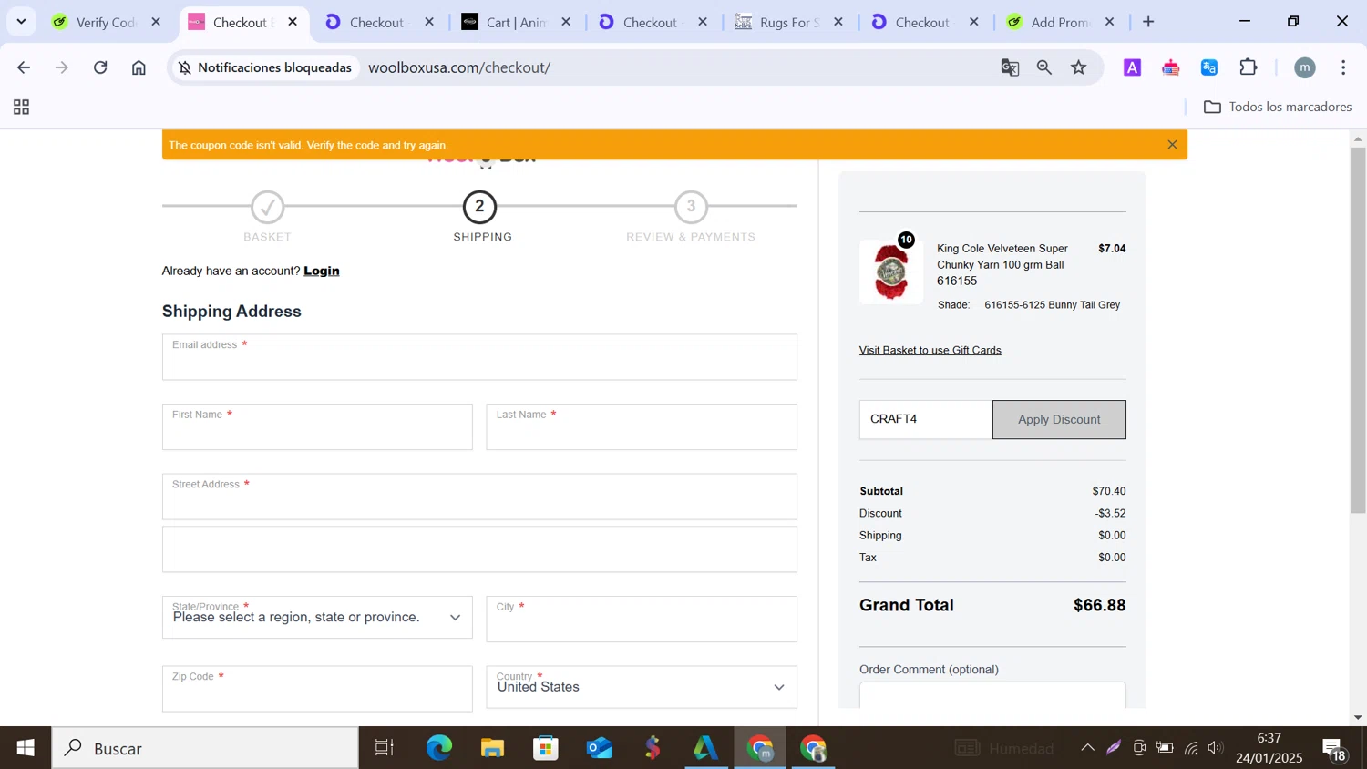Viewport: 1367px width, 769px height.
Task: Click the King Cole yarn product thumbnail
Action: (890, 272)
